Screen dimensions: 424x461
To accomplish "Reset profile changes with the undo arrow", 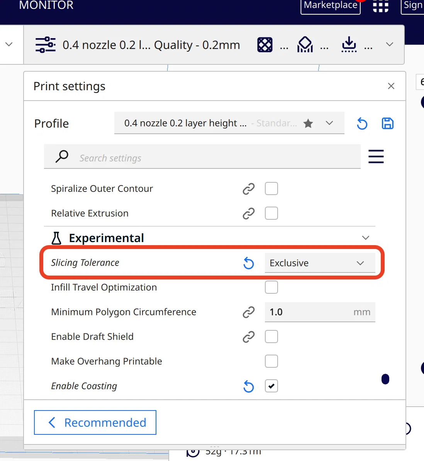I will pyautogui.click(x=362, y=123).
